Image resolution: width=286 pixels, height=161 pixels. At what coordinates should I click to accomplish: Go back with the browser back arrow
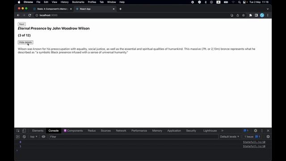coord(18,15)
